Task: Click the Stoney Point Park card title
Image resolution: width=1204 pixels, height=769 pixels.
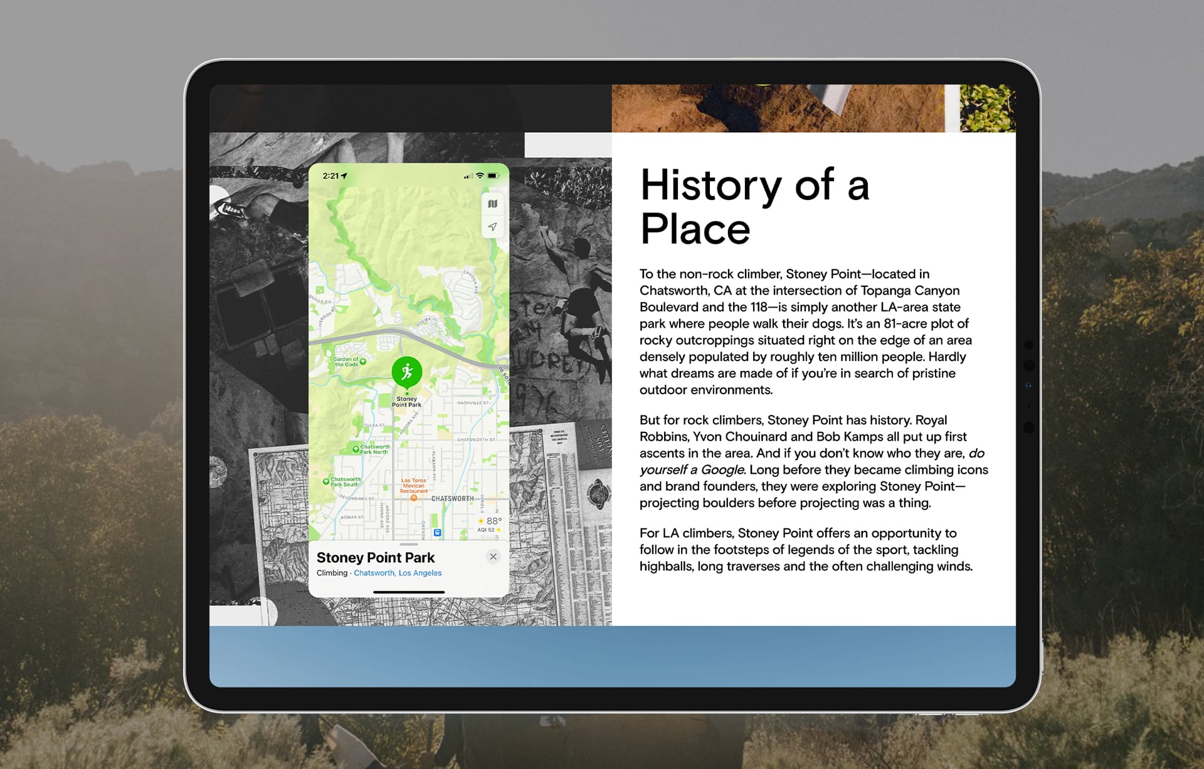Action: (375, 557)
